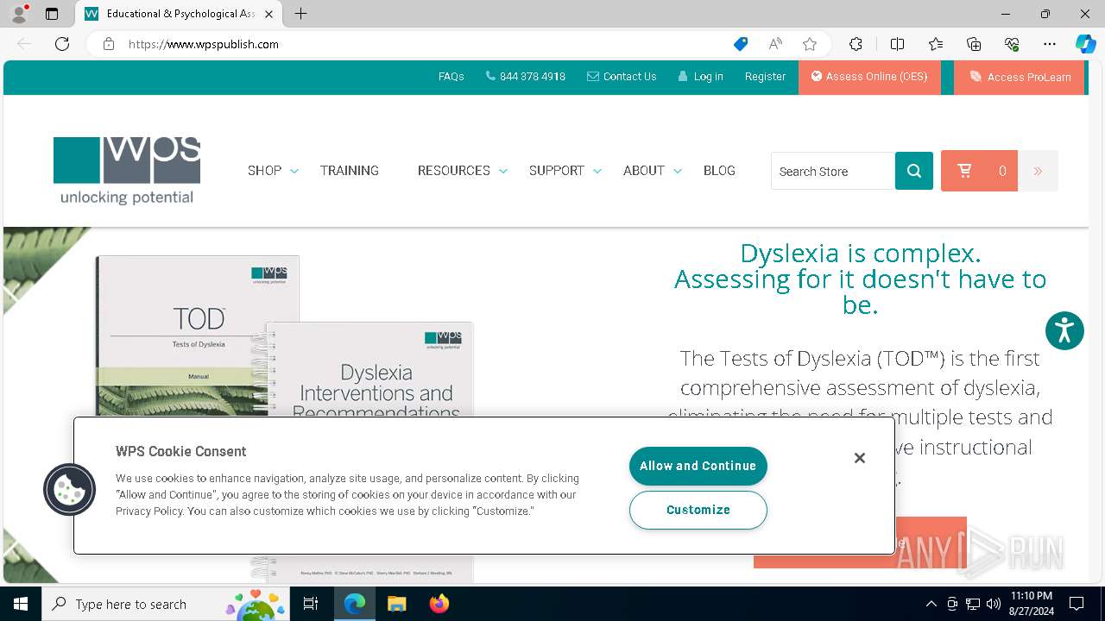Screen dimensions: 1105x621
Task: Click Allow and Continue cookie button
Action: [698, 466]
